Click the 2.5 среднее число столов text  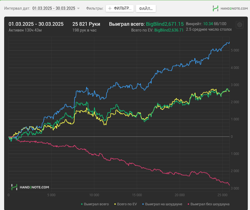click(209, 30)
